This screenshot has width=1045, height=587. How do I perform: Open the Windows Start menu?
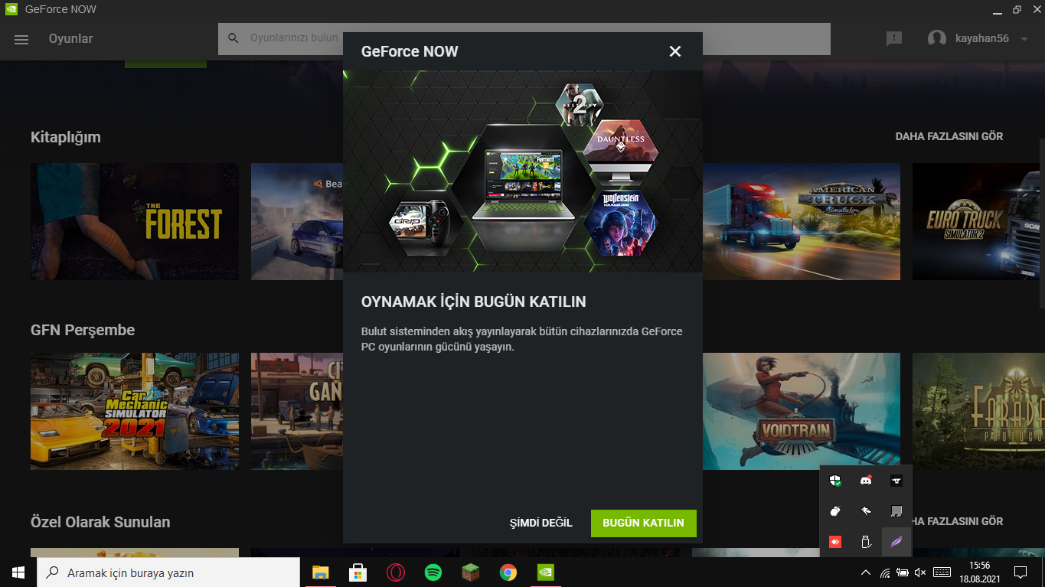pos(18,572)
